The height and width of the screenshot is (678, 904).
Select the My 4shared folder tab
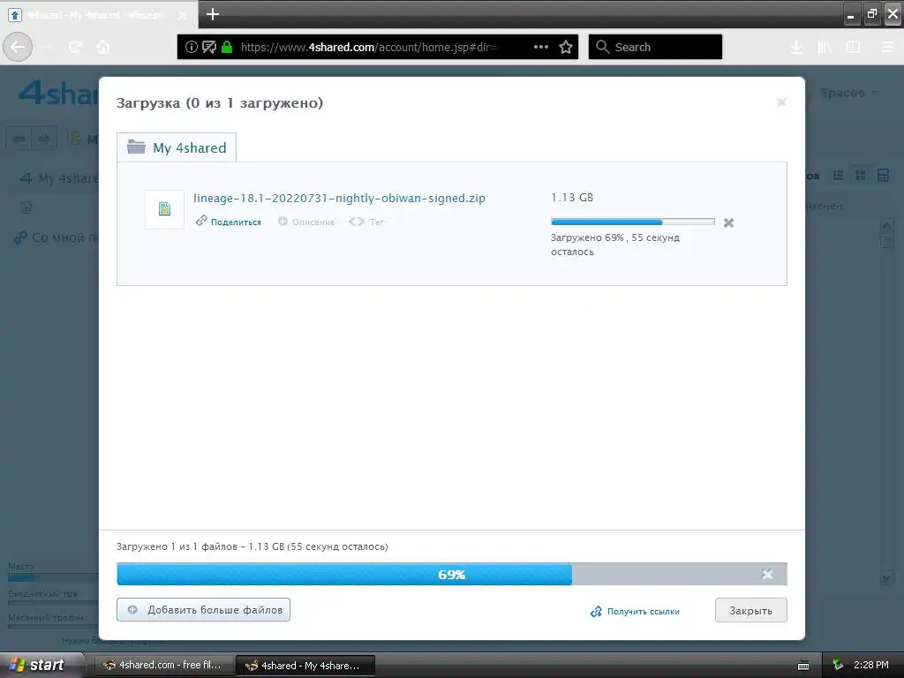pyautogui.click(x=177, y=147)
